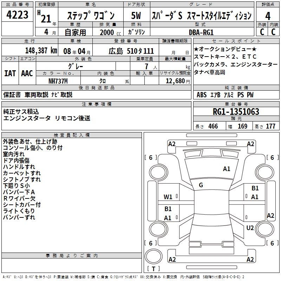
Task: Click inspector note Rワイパー欠
Action: click(x=19, y=198)
